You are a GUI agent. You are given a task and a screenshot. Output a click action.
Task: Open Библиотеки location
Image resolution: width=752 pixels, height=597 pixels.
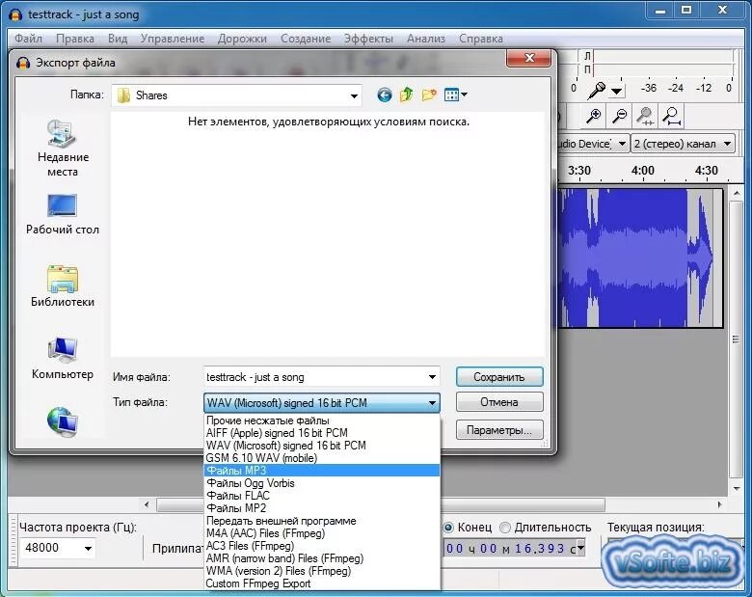(x=63, y=286)
